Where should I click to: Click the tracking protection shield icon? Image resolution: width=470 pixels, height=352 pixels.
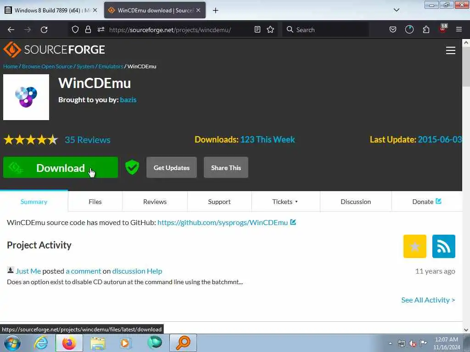point(75,29)
